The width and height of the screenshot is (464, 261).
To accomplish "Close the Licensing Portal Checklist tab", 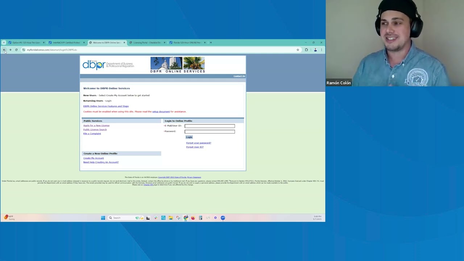I will [x=164, y=42].
